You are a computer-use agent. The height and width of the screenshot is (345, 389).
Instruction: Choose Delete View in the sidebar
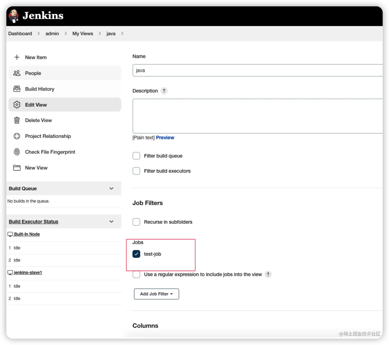click(65, 120)
